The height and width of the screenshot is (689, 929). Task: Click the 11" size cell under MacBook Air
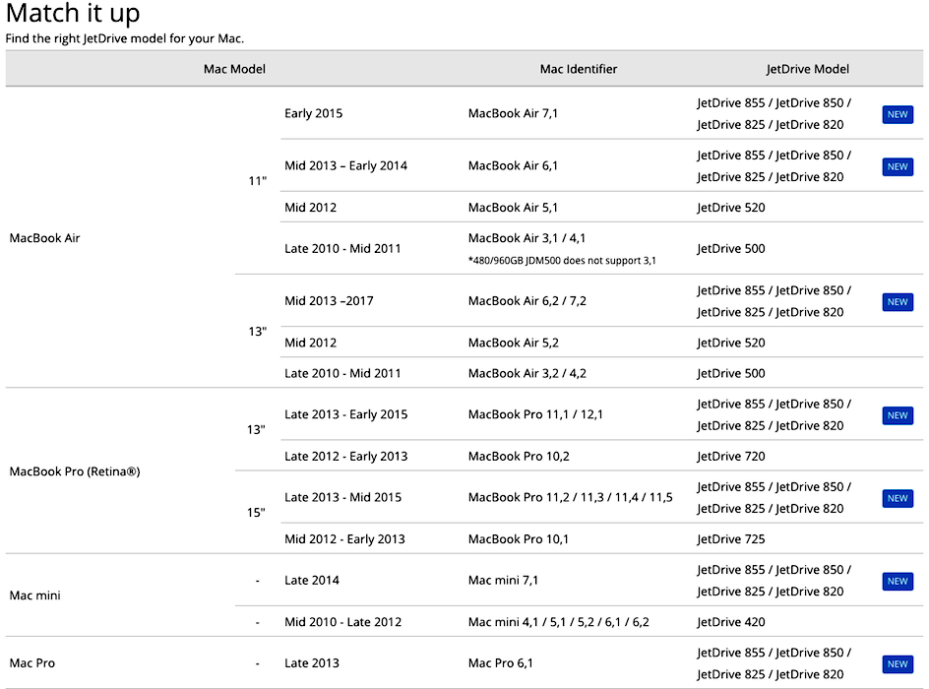[x=257, y=181]
